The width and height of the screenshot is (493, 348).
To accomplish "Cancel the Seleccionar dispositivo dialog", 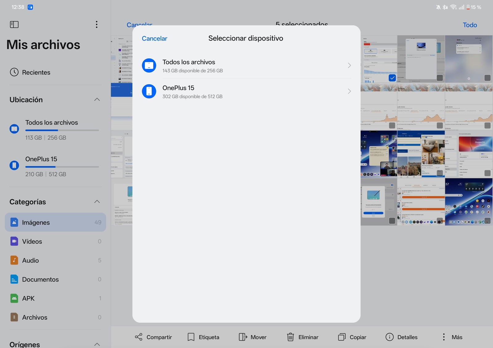I will click(154, 38).
